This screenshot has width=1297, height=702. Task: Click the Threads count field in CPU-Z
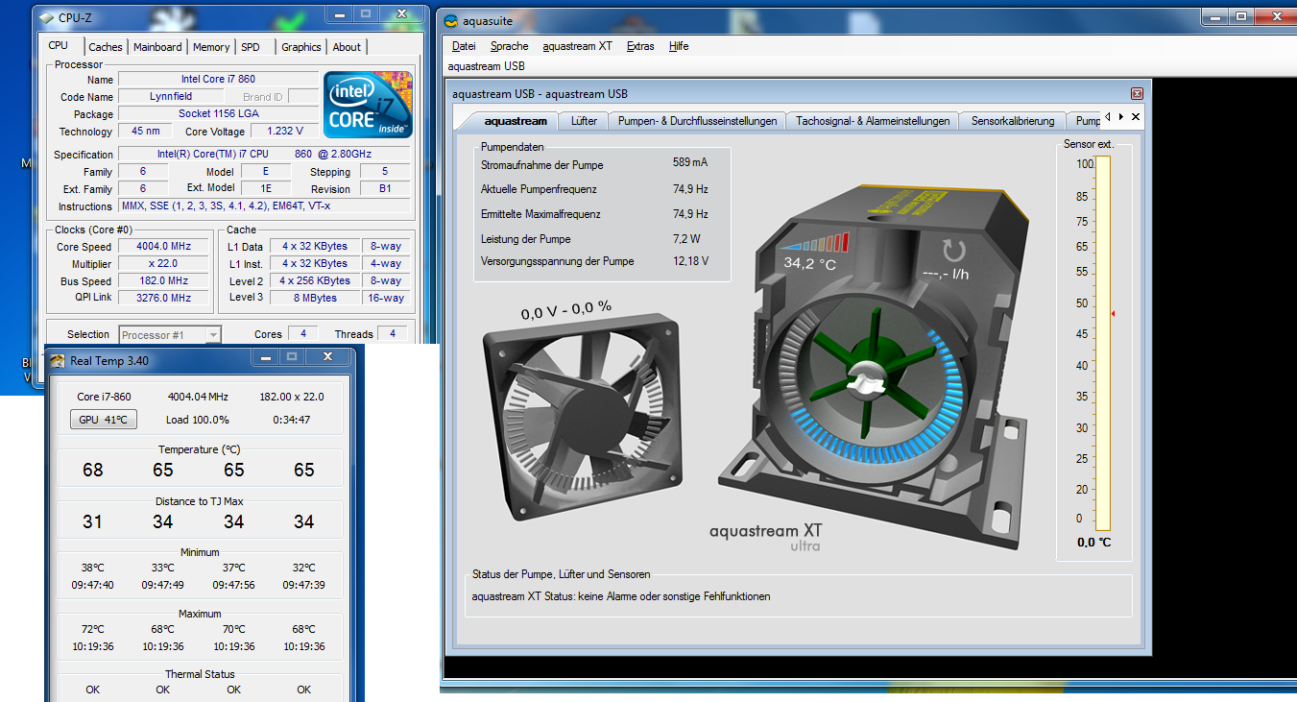[392, 333]
